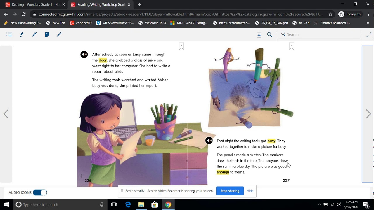Bookmark this page with star icon
Screen dimensions: 374x210
coord(330,14)
